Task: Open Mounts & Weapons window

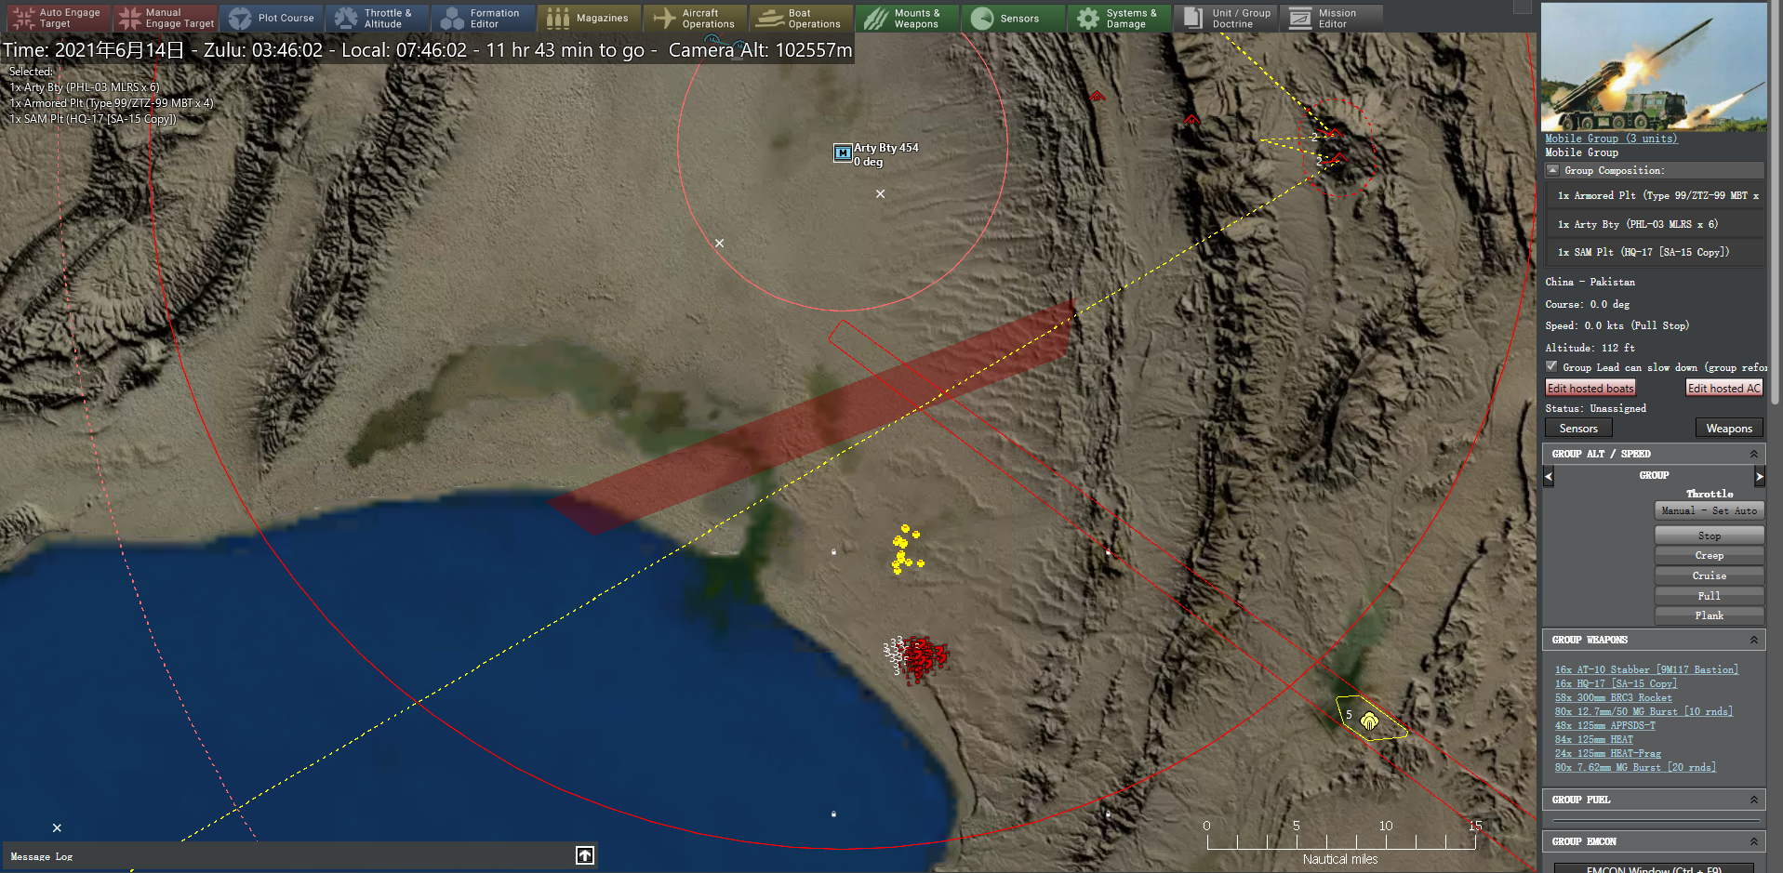Action: click(908, 18)
